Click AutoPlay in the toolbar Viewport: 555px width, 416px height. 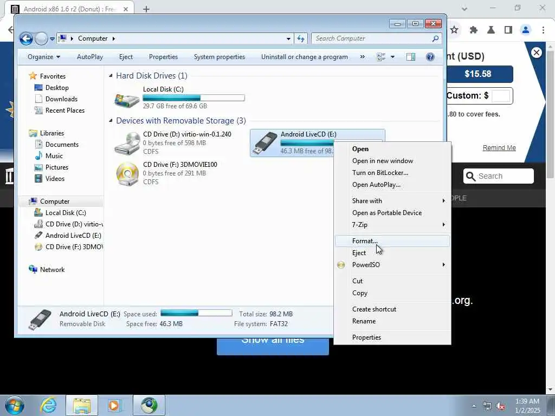click(90, 57)
